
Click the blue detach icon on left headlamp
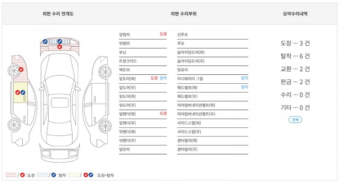[x=45, y=41]
